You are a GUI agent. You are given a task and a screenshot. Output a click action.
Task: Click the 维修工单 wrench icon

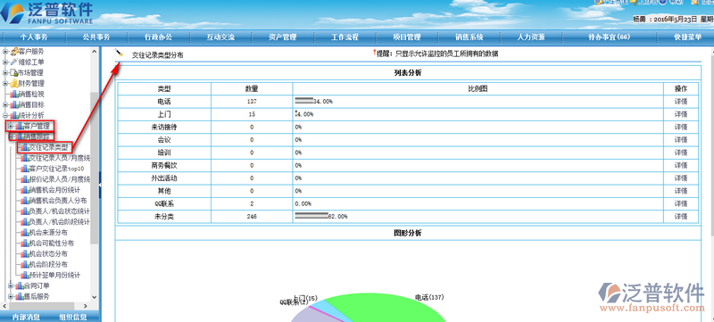[14, 62]
